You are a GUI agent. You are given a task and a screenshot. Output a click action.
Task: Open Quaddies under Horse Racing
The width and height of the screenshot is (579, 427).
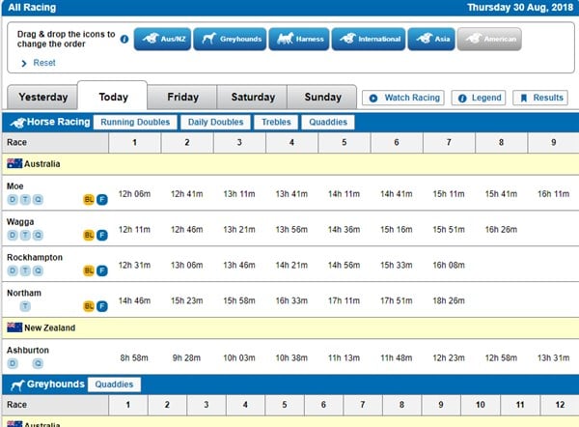[x=328, y=122]
